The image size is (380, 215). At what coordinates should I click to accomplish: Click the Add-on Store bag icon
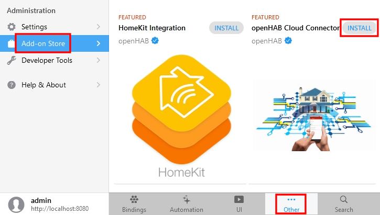[x=11, y=43]
